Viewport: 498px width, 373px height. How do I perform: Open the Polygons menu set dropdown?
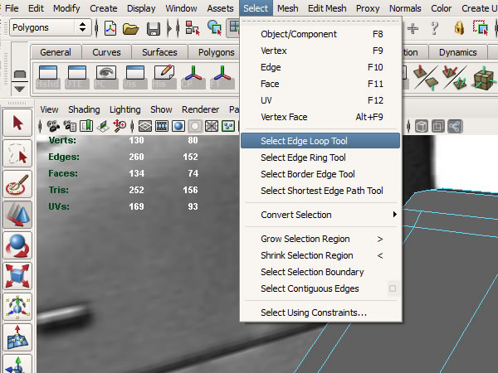click(x=50, y=27)
